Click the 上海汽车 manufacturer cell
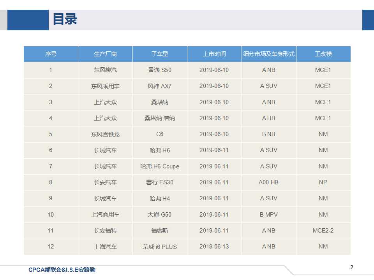This screenshot has height=280, width=374. 105,247
